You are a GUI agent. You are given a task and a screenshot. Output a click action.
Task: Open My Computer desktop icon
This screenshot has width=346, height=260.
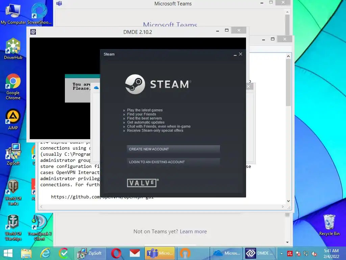pyautogui.click(x=13, y=14)
